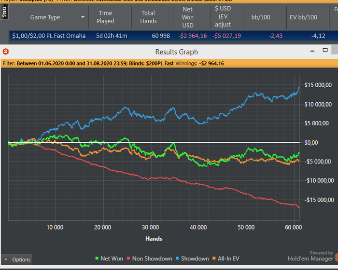Click the Non Showdown legend label

[152, 258]
